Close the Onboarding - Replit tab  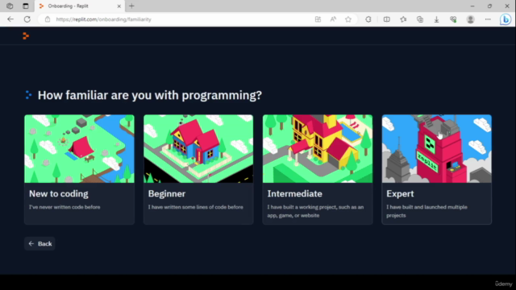point(119,6)
